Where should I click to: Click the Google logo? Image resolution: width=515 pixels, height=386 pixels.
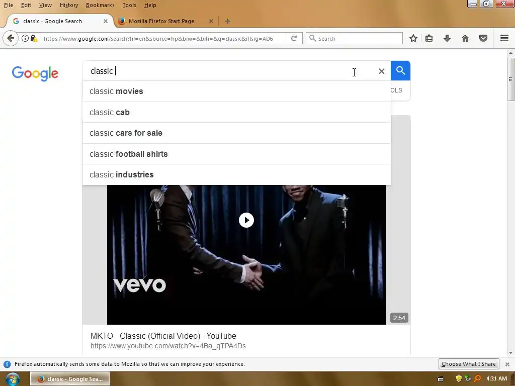(35, 73)
